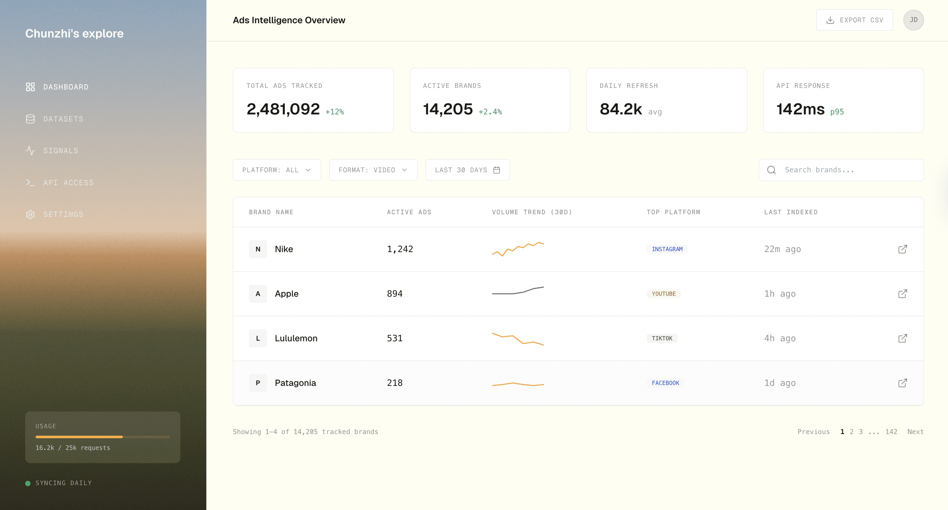Click the Datasets database icon
The width and height of the screenshot is (948, 510).
(30, 119)
